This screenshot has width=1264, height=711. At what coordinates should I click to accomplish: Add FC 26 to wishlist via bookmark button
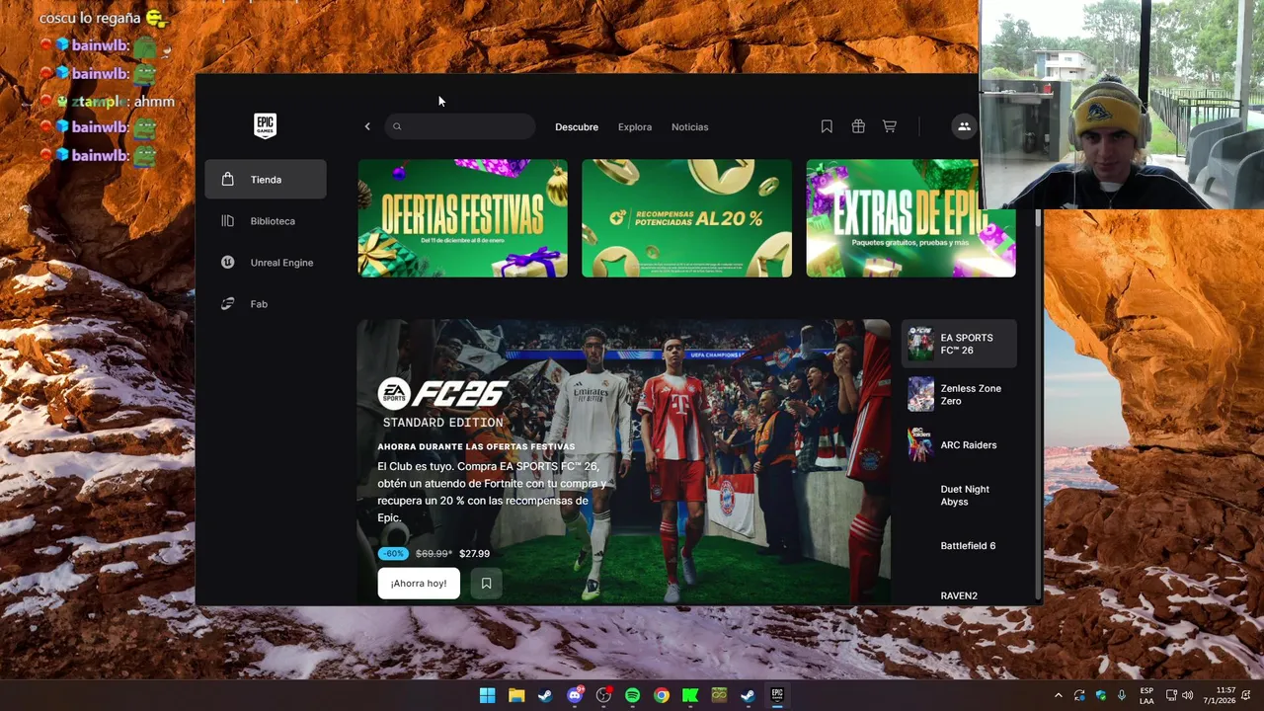(x=486, y=584)
